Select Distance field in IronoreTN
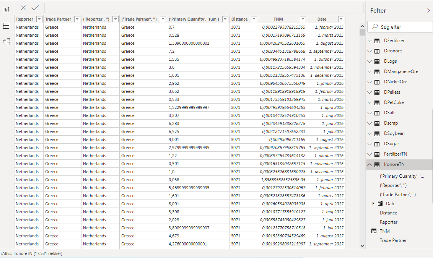The height and width of the screenshot is (258, 433). click(388, 213)
